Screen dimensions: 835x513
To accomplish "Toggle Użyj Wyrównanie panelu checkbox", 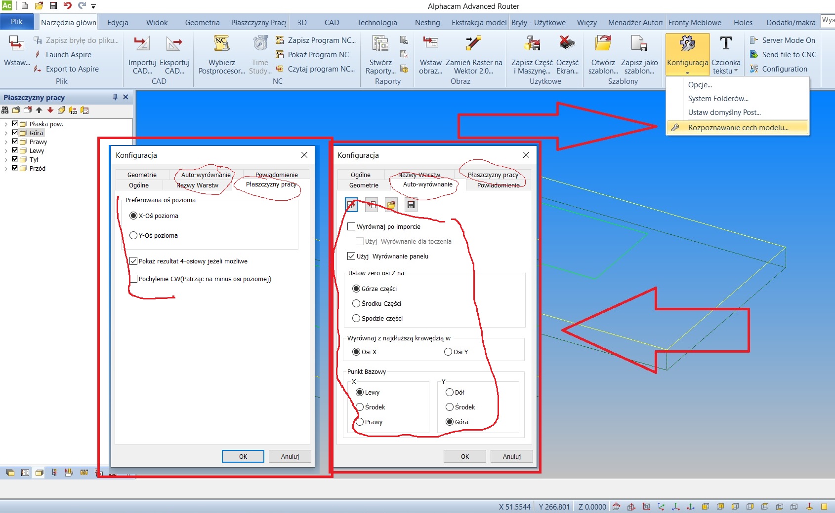I will click(351, 256).
